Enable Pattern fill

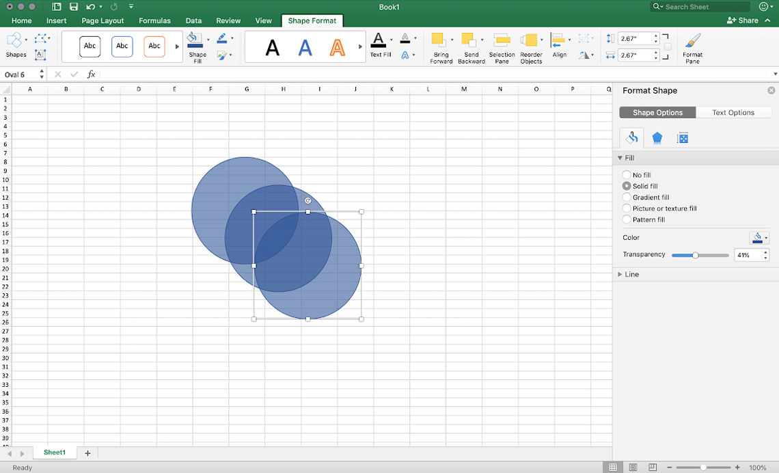click(x=626, y=219)
